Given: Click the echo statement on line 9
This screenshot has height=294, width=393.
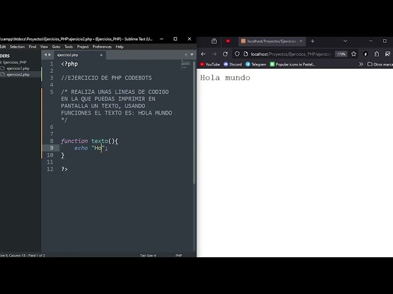Looking at the screenshot, I should point(81,148).
